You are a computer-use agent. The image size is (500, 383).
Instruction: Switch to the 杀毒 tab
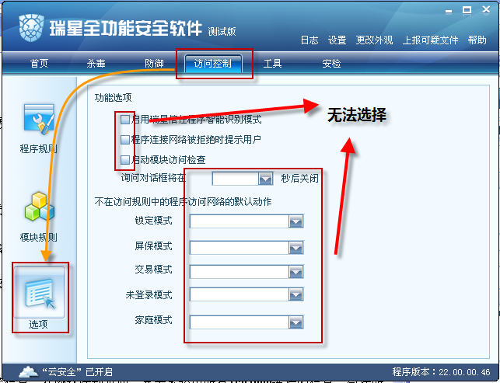tap(96, 64)
